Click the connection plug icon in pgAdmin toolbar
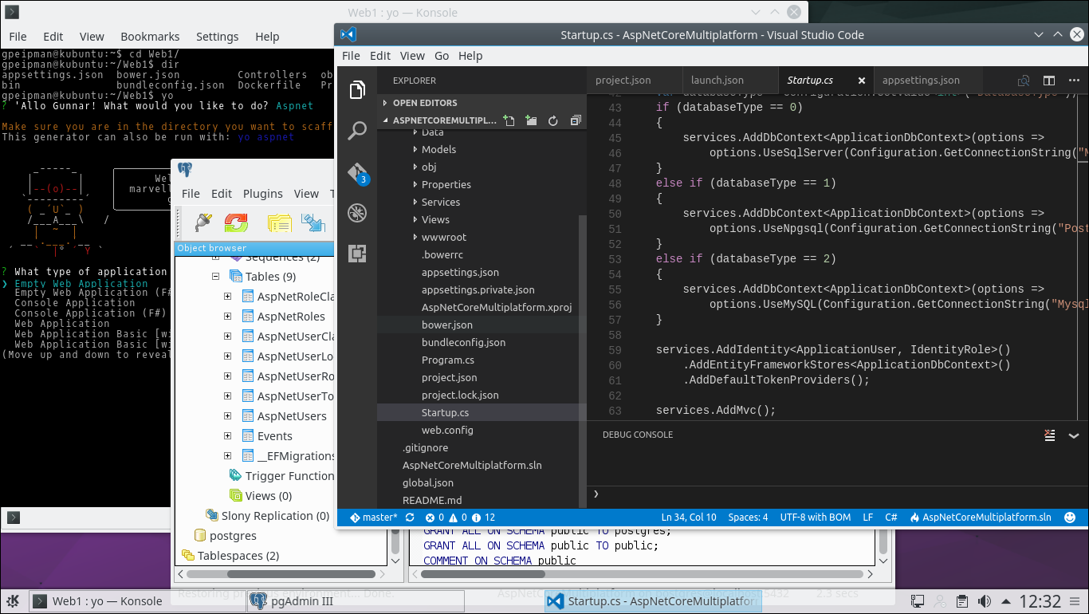 click(203, 222)
